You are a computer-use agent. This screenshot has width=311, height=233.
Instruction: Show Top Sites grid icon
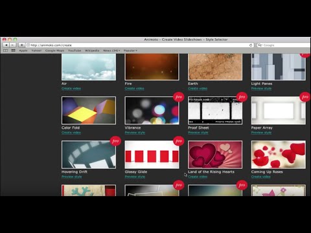pyautogui.click(x=13, y=50)
